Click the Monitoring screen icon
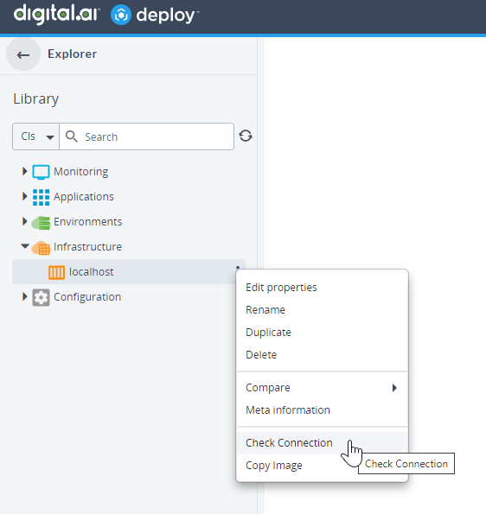This screenshot has width=486, height=514. (41, 172)
